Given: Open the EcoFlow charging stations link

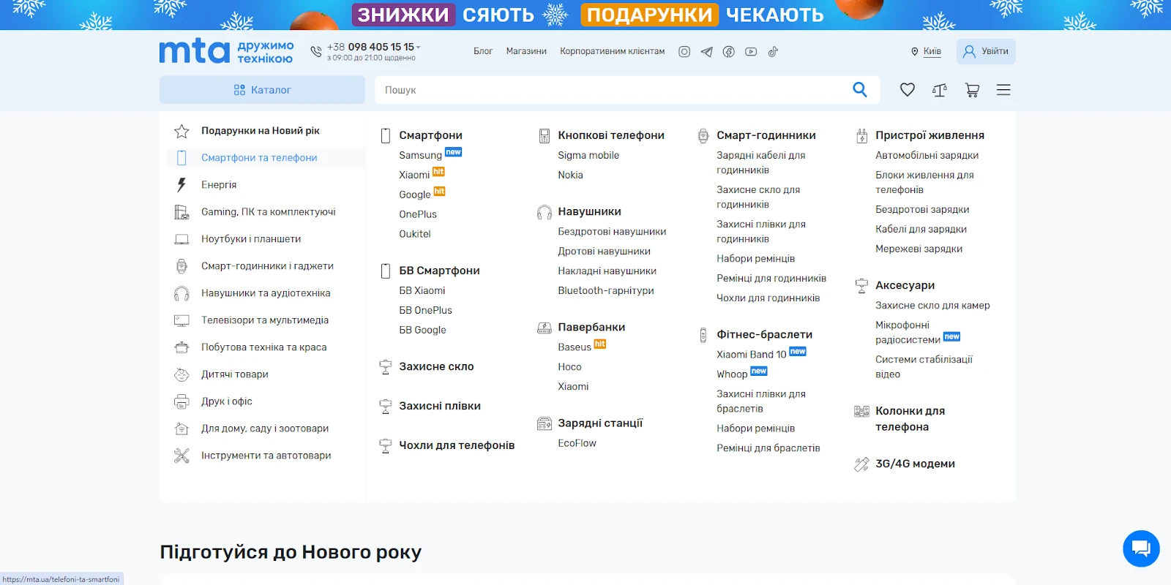Looking at the screenshot, I should coord(577,443).
